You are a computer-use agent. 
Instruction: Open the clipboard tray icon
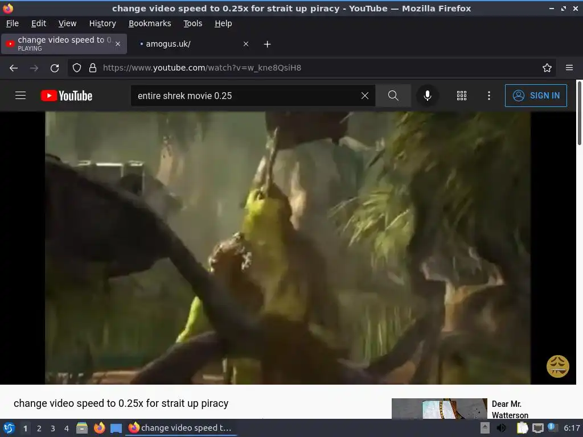coord(523,428)
